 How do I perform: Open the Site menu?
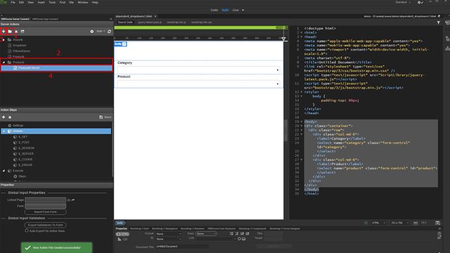pos(72,3)
